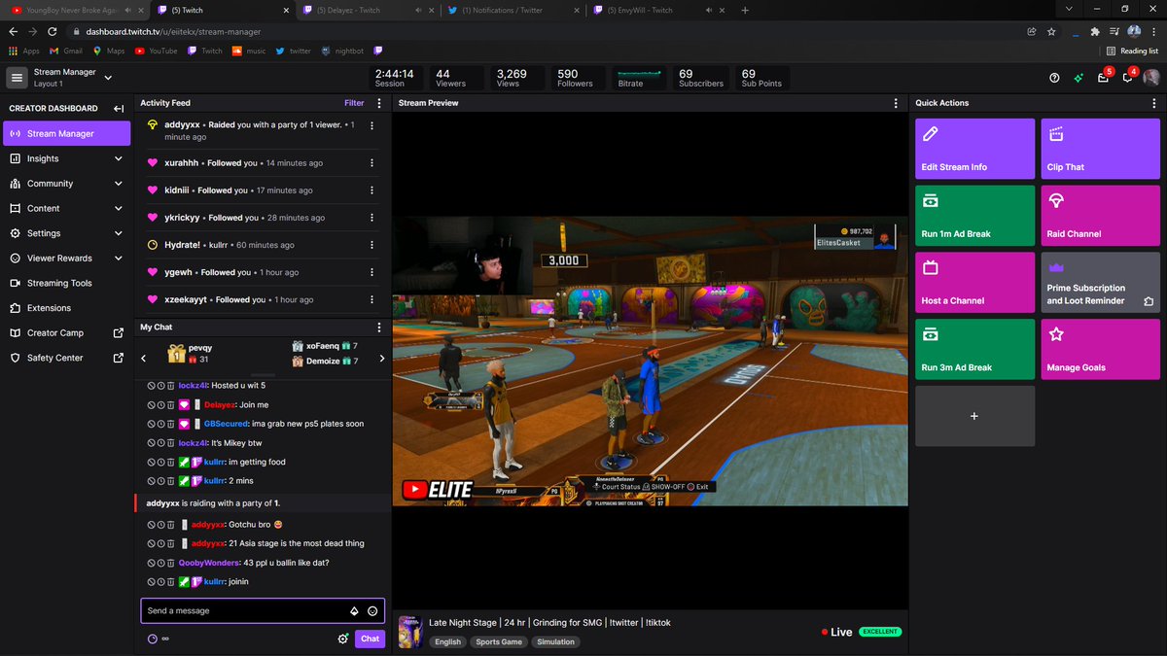Viewport: 1167px width, 656px height.
Task: Click the stream preview video
Action: coord(651,361)
